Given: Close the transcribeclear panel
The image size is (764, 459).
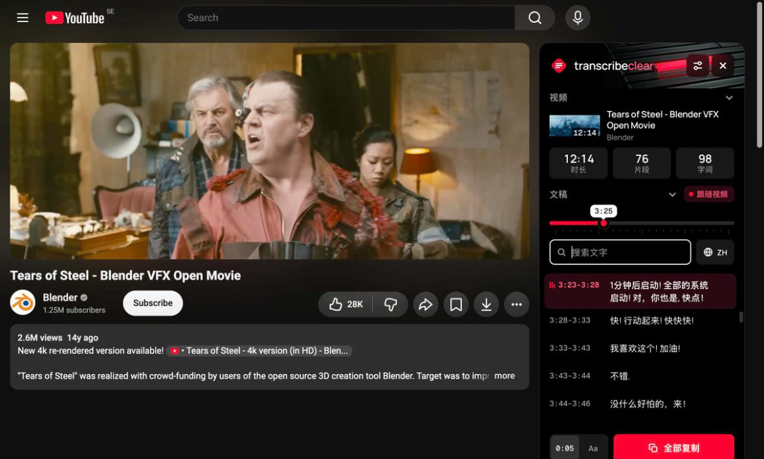Looking at the screenshot, I should (x=723, y=66).
